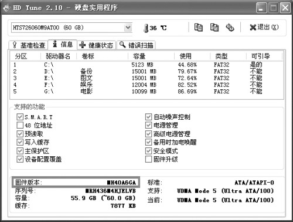Toggle the 固件升级 checkbox
This screenshot has height=222, width=293.
[x=148, y=159]
